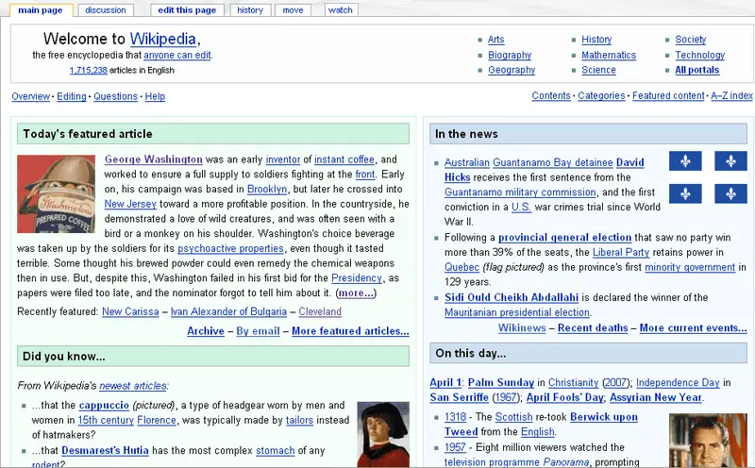Open the Recent deaths link
This screenshot has height=468, width=755.
click(x=593, y=328)
